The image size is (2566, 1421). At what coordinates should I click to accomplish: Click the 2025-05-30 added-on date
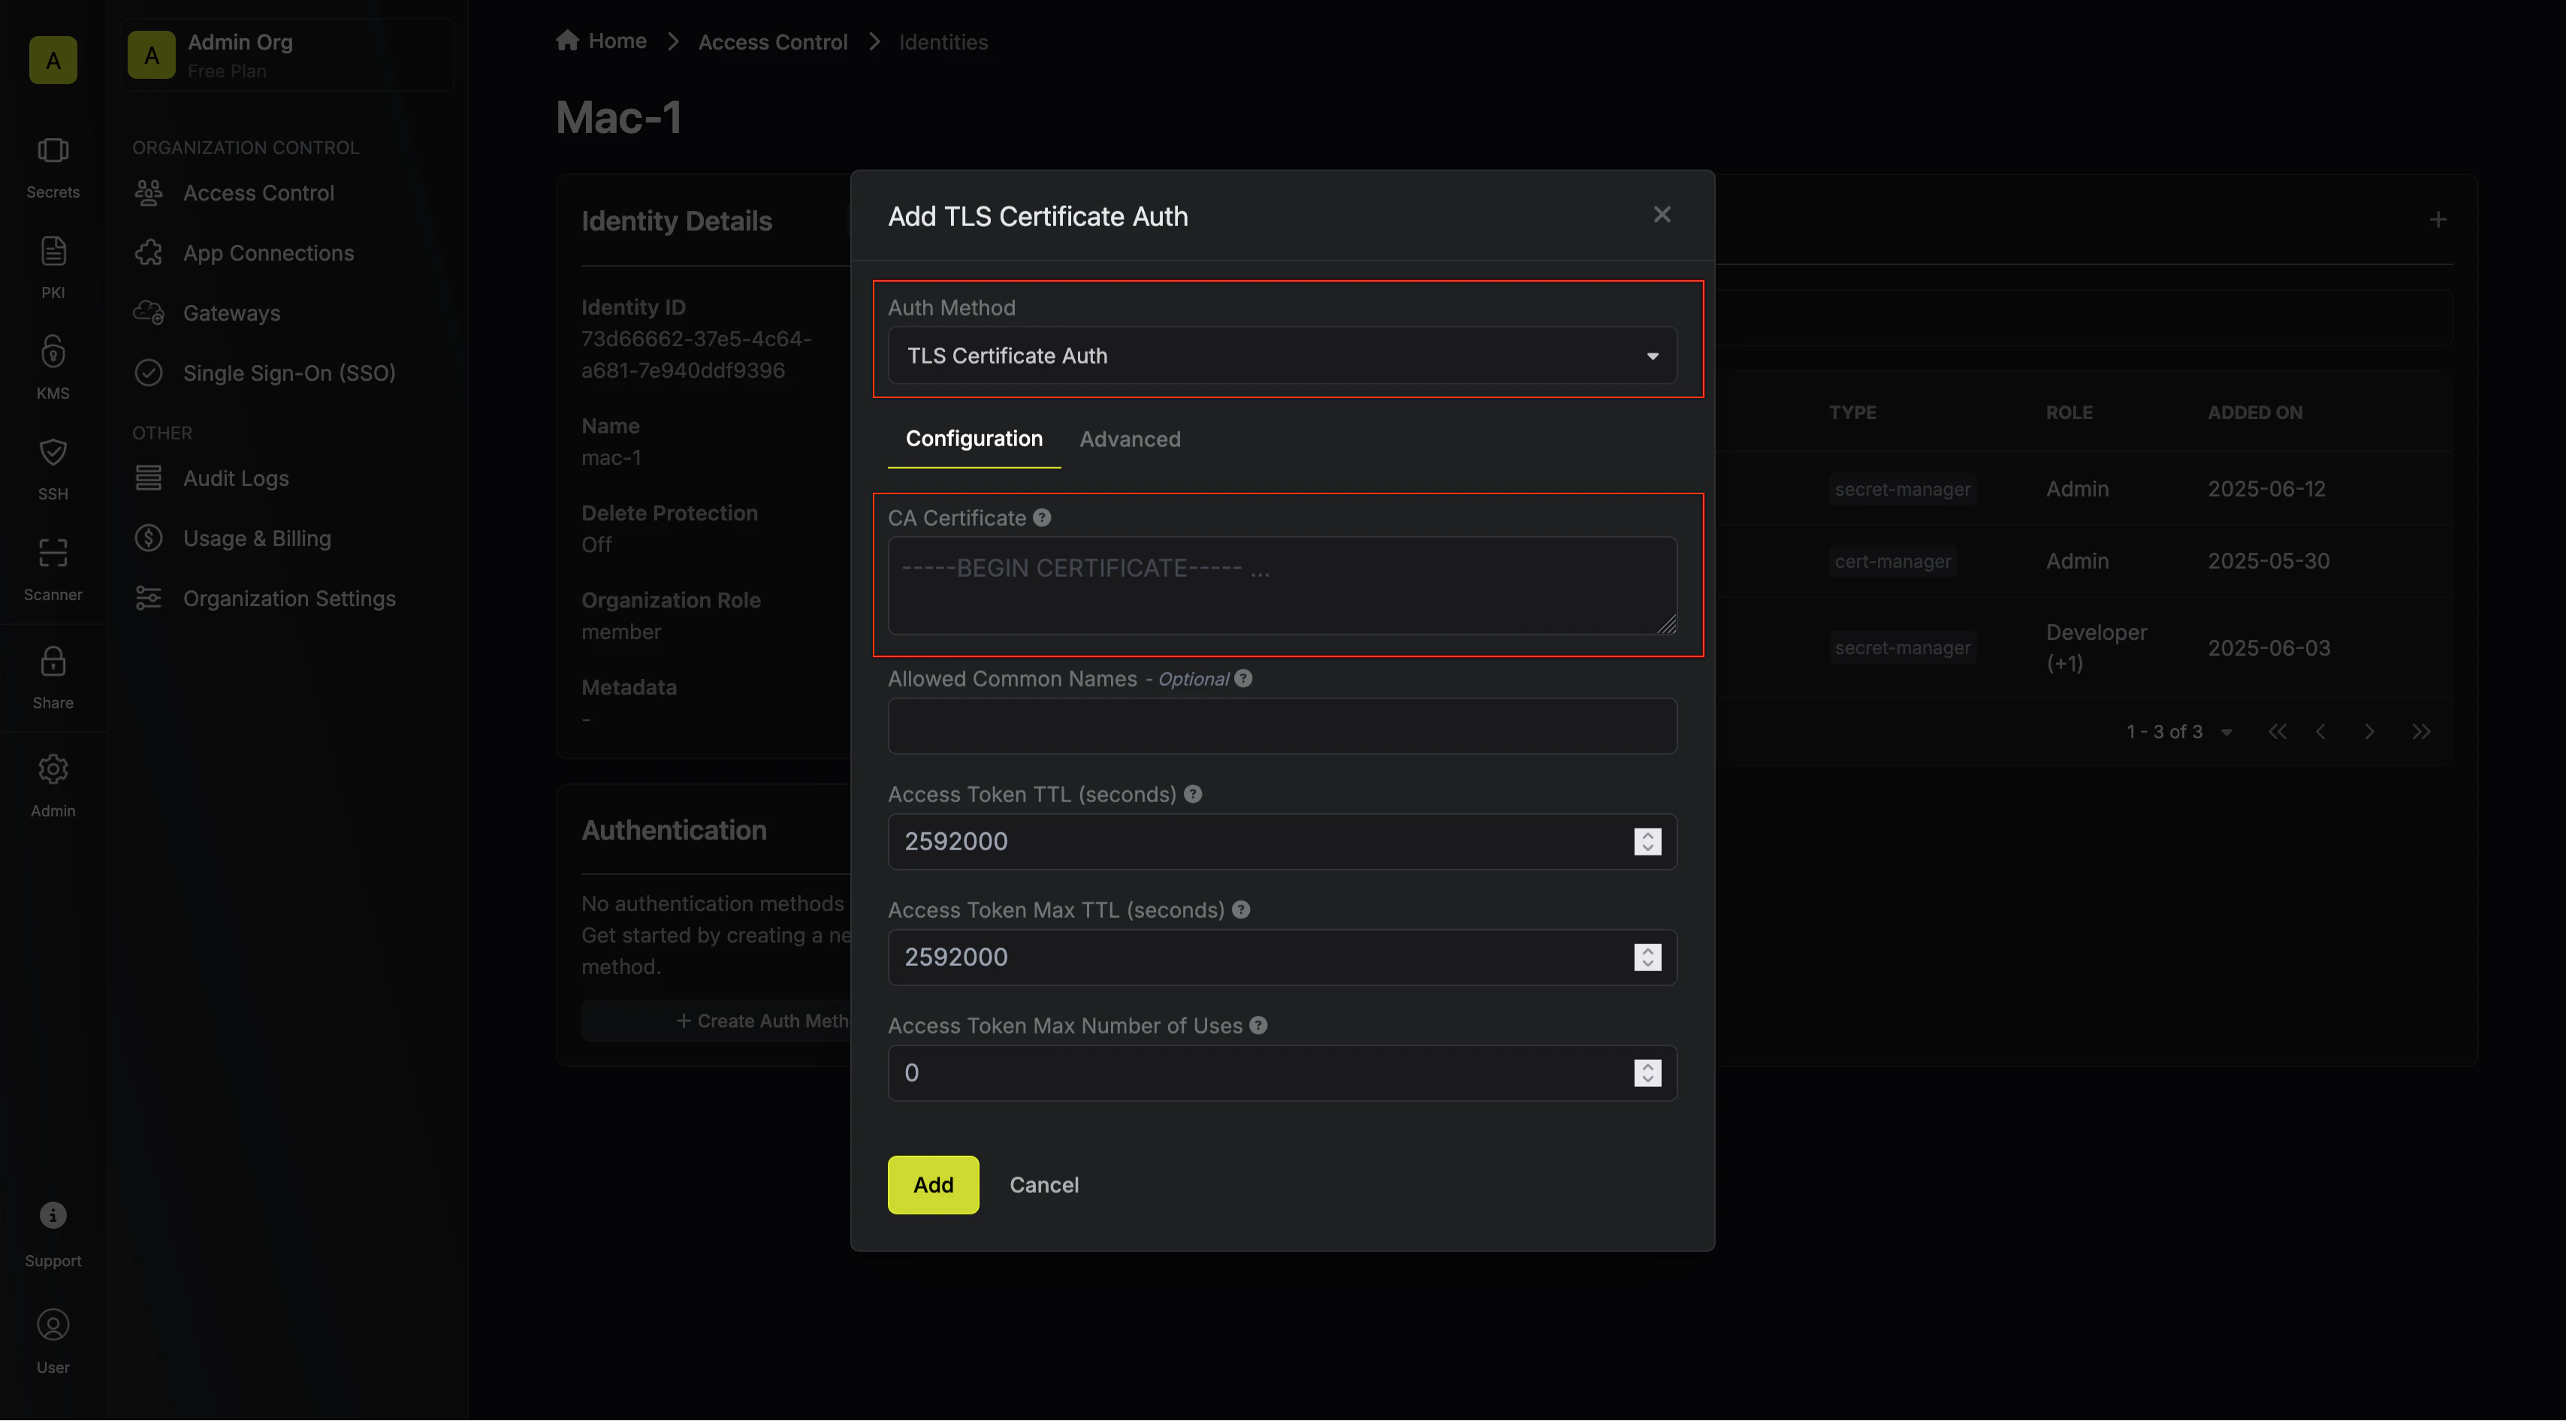(x=2269, y=560)
